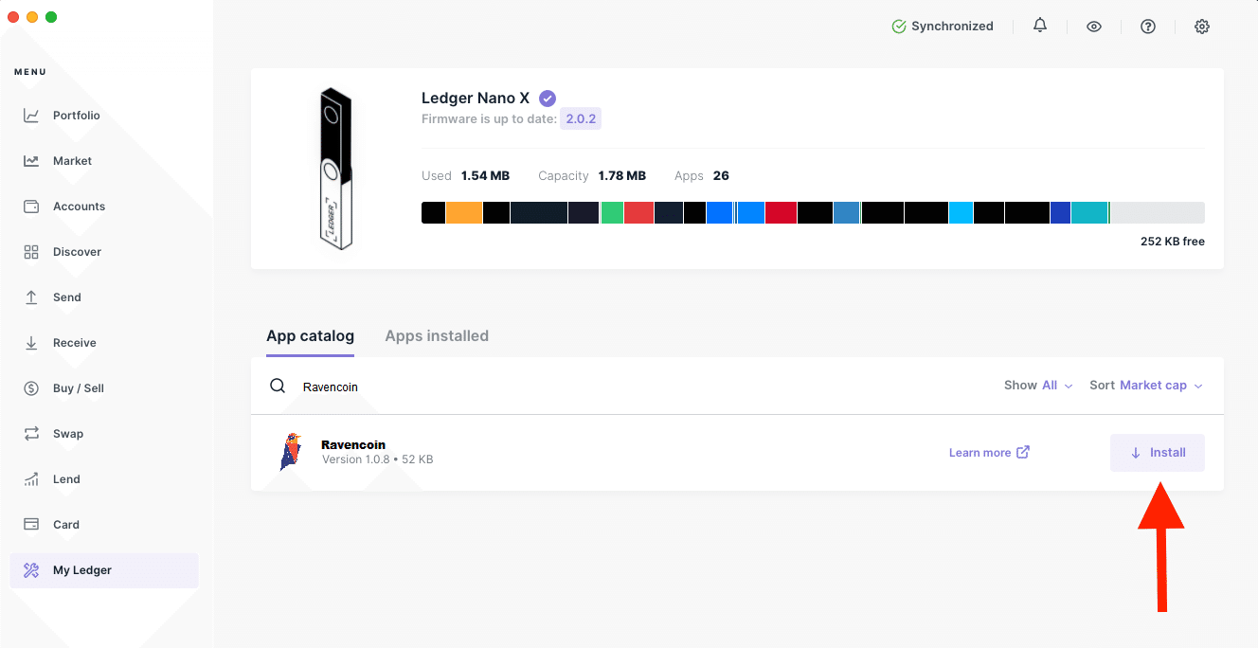The image size is (1258, 648).
Task: Click the Apps '26' count
Action: click(x=721, y=176)
